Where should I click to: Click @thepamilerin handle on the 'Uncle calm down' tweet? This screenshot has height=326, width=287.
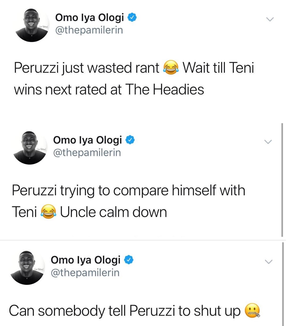87,153
